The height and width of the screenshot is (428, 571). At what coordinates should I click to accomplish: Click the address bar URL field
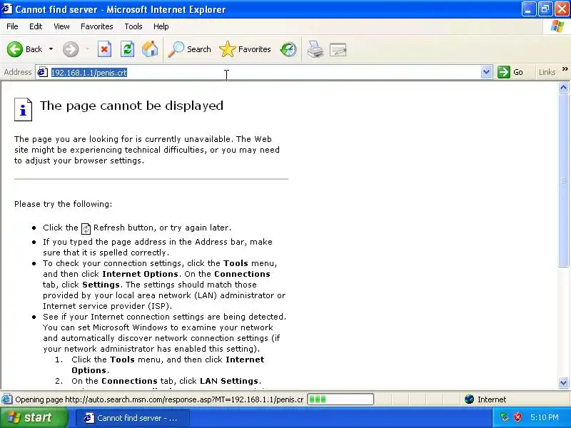tap(264, 73)
